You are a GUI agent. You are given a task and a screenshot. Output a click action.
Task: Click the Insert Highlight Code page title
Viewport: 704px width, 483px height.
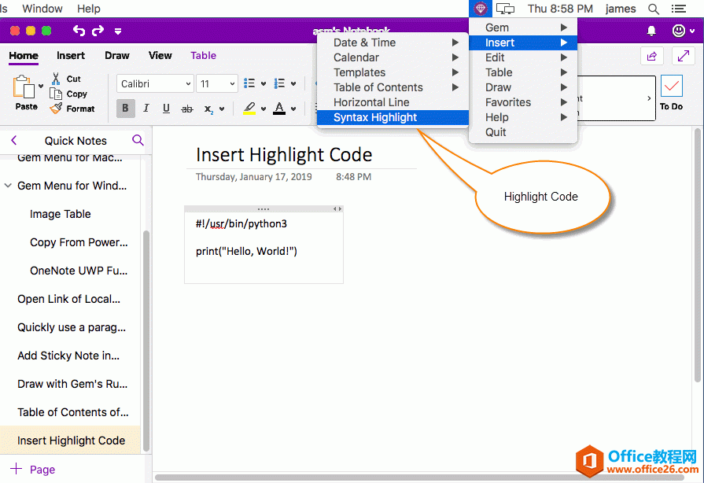[x=284, y=155]
